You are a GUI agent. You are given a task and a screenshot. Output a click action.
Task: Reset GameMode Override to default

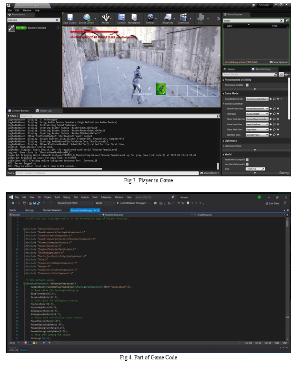point(281,99)
